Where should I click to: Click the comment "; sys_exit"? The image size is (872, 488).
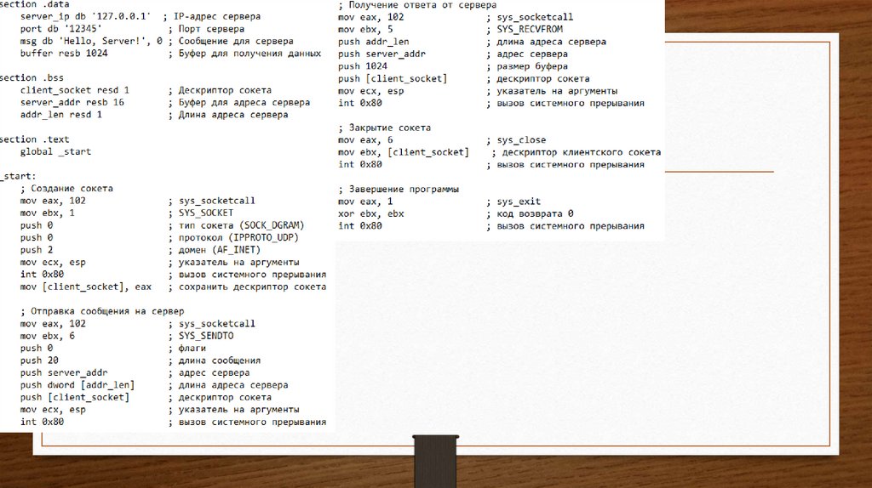point(513,201)
